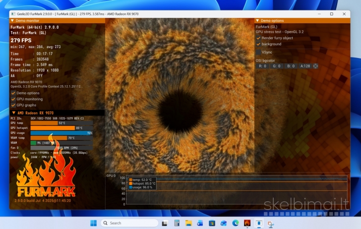Image resolution: width=361 pixels, height=229 pixels.
Task: Toggle the GPU monitoring checkbox
Action: coord(13,99)
